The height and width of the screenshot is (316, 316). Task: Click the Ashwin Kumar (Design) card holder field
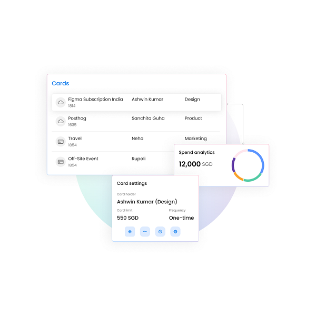(x=146, y=202)
